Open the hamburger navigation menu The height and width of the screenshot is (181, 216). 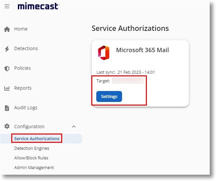click(x=7, y=6)
